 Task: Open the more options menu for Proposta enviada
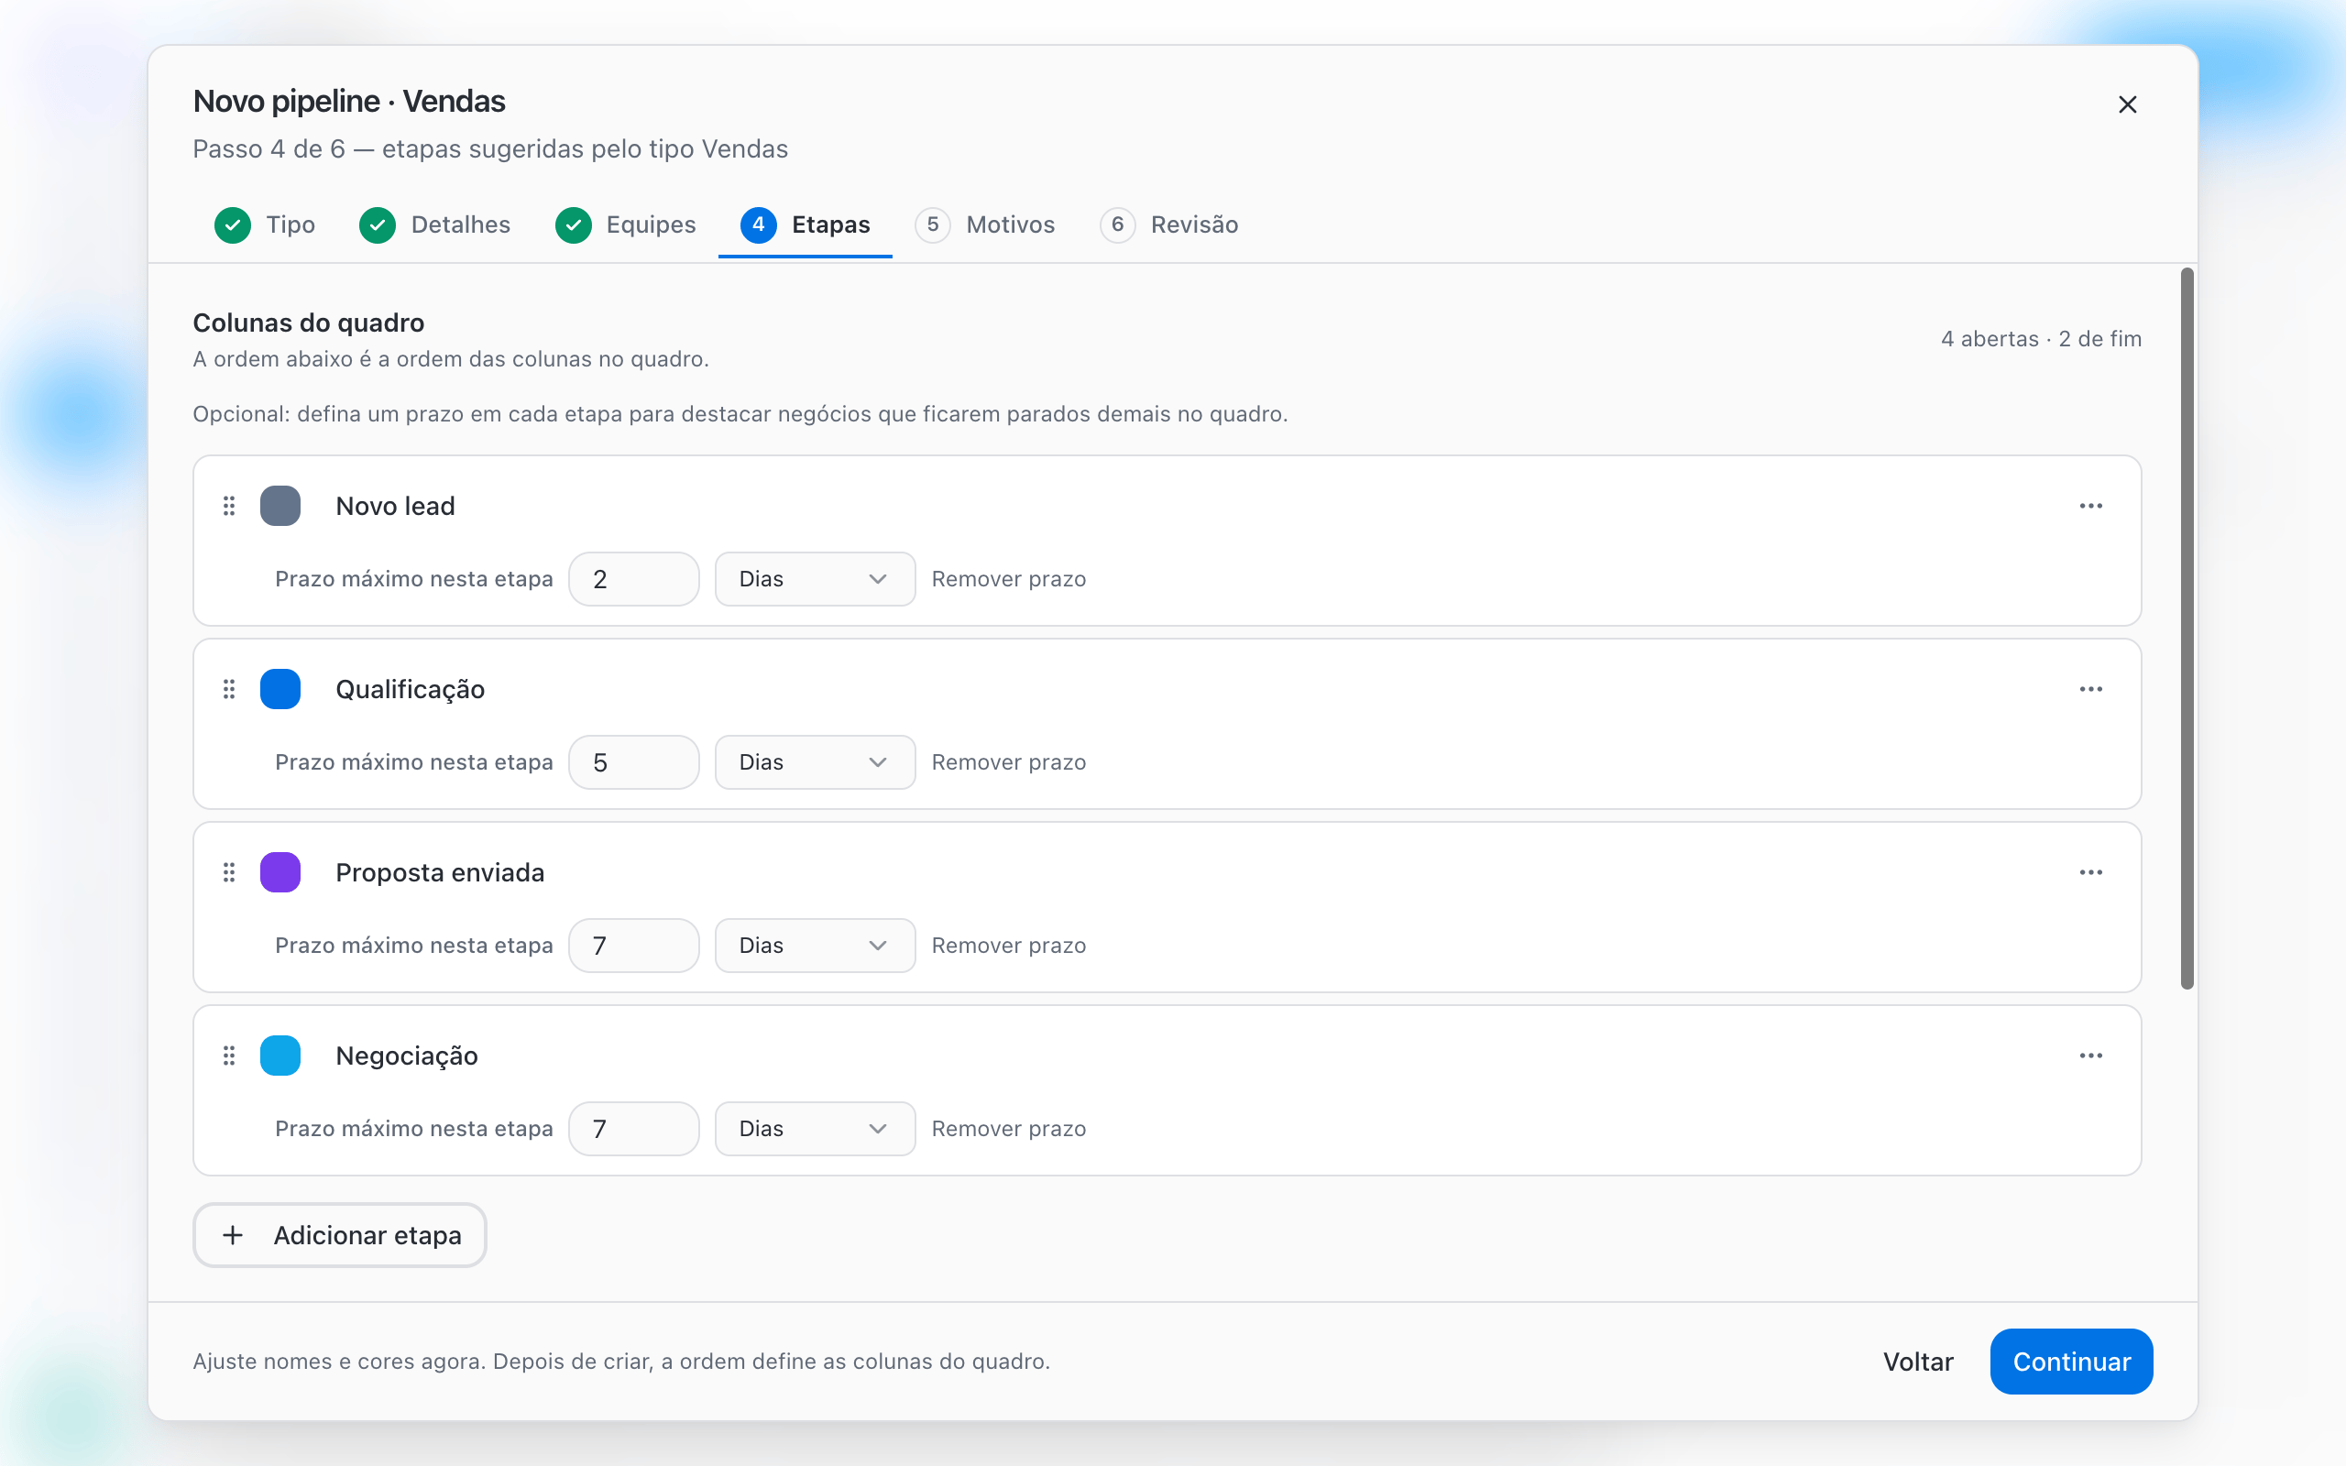click(x=2091, y=872)
